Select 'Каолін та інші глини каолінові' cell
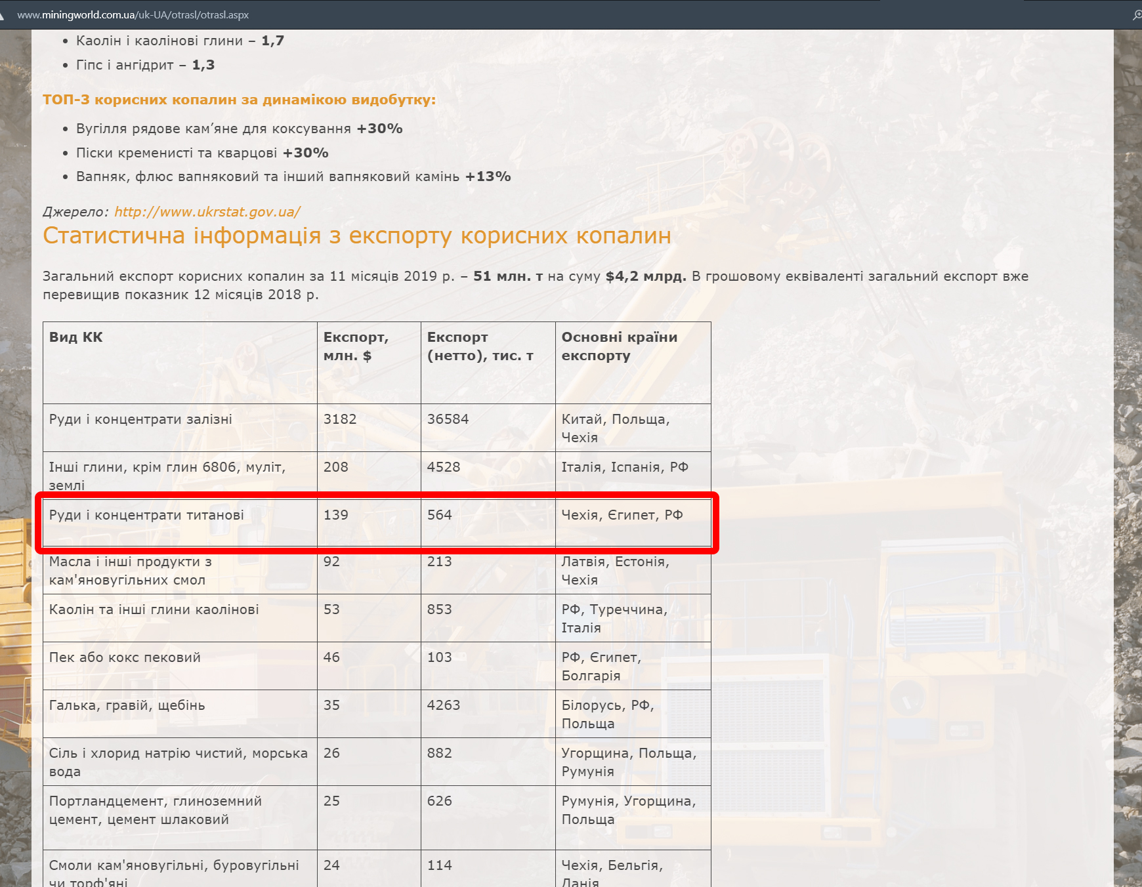This screenshot has height=887, width=1142. click(154, 609)
